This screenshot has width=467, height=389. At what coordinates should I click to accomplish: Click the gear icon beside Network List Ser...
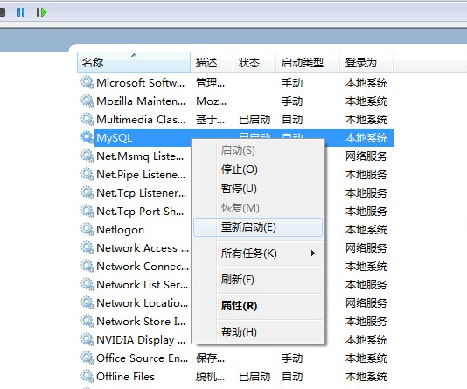pyautogui.click(x=87, y=284)
